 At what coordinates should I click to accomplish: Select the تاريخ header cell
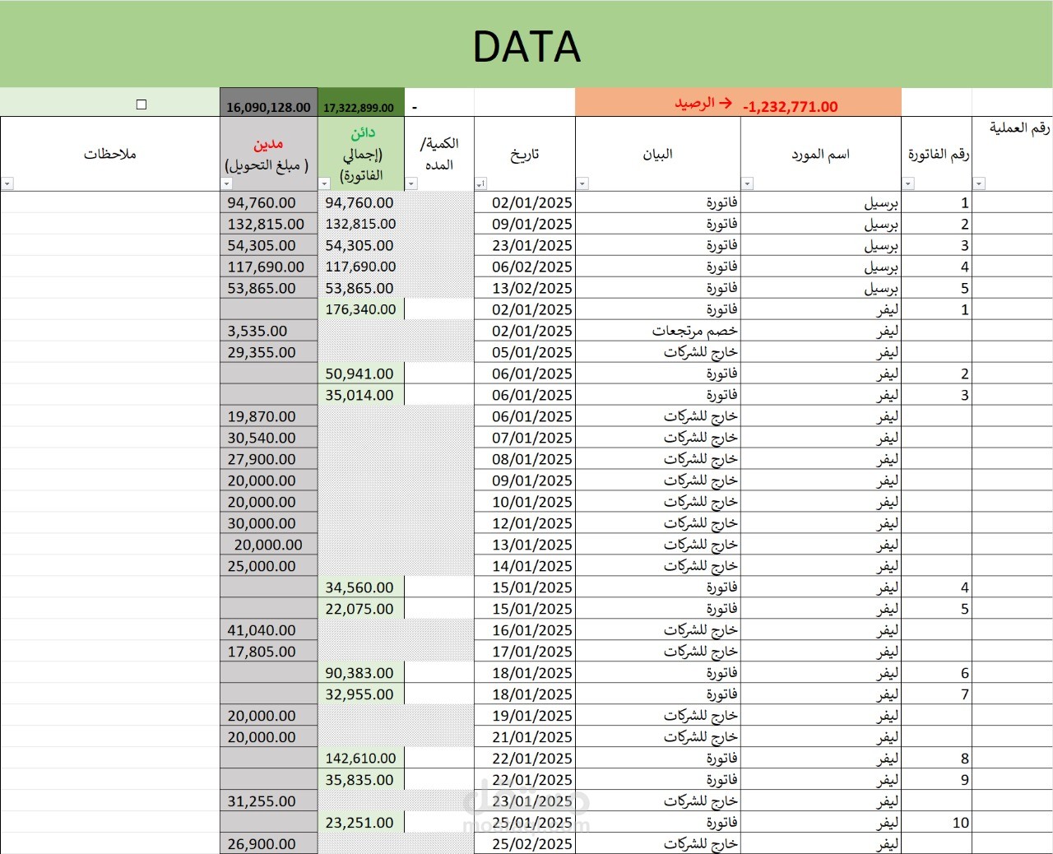tap(525, 154)
